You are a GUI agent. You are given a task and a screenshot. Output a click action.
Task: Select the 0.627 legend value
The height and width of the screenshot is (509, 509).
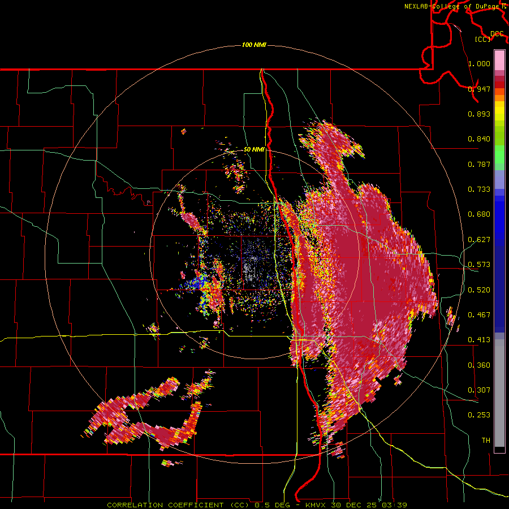479,240
